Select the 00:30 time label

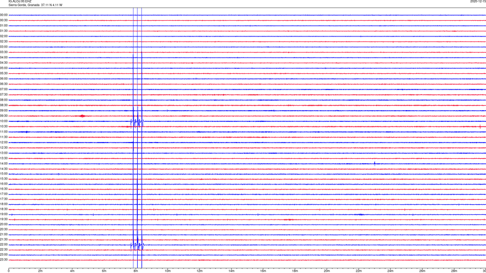click(x=4, y=20)
